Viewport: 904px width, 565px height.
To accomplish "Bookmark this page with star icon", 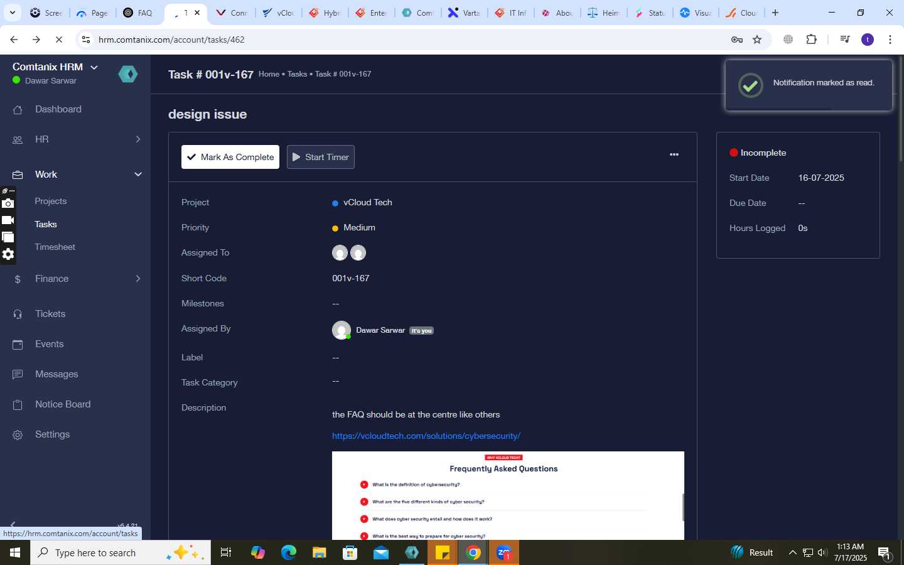I will [x=757, y=40].
